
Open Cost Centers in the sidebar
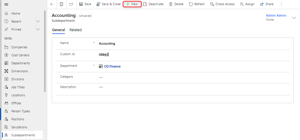20,55
